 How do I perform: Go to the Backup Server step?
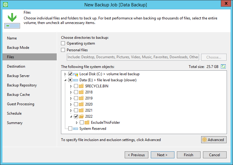pyautogui.click(x=18, y=76)
